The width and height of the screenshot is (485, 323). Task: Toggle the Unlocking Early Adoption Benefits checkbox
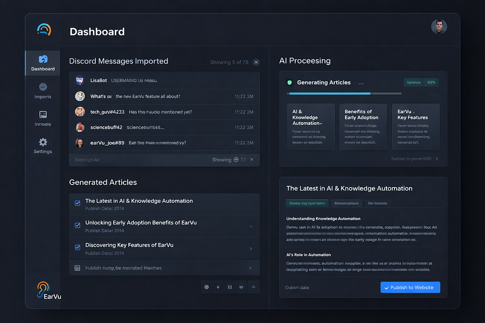[78, 226]
